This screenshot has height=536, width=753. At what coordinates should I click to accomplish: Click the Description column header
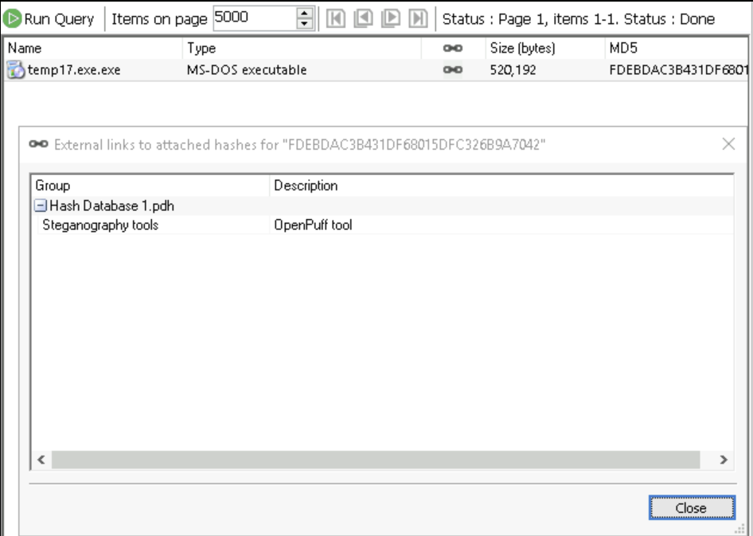[x=501, y=186]
